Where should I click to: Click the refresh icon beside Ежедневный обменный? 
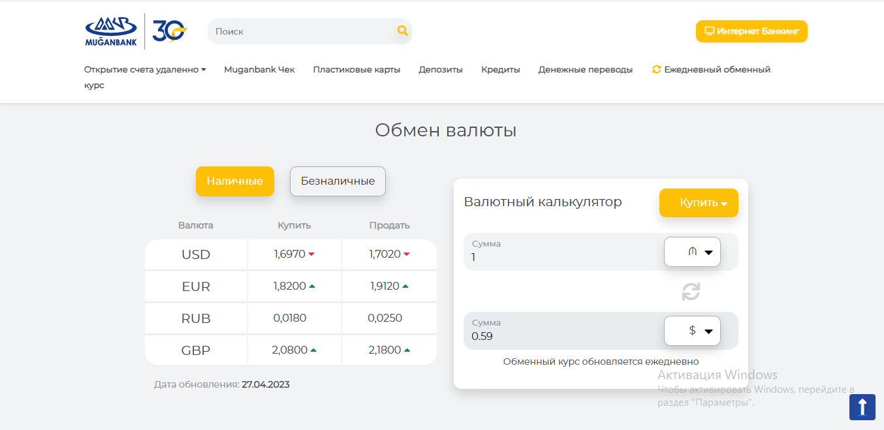(657, 70)
